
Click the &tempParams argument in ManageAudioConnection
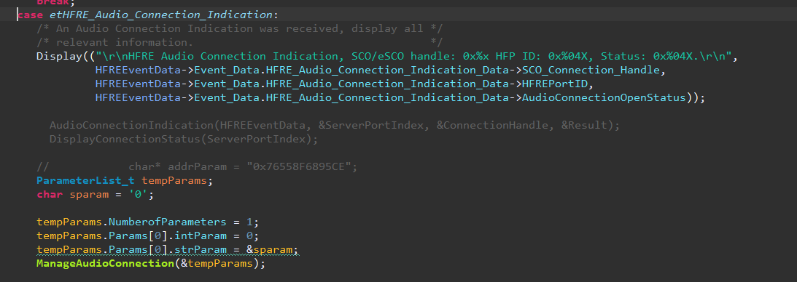[217, 263]
